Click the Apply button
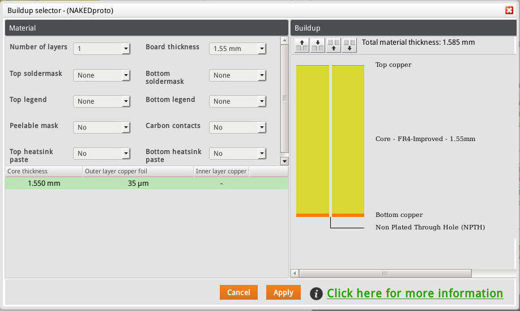This screenshot has width=520, height=311. [283, 292]
